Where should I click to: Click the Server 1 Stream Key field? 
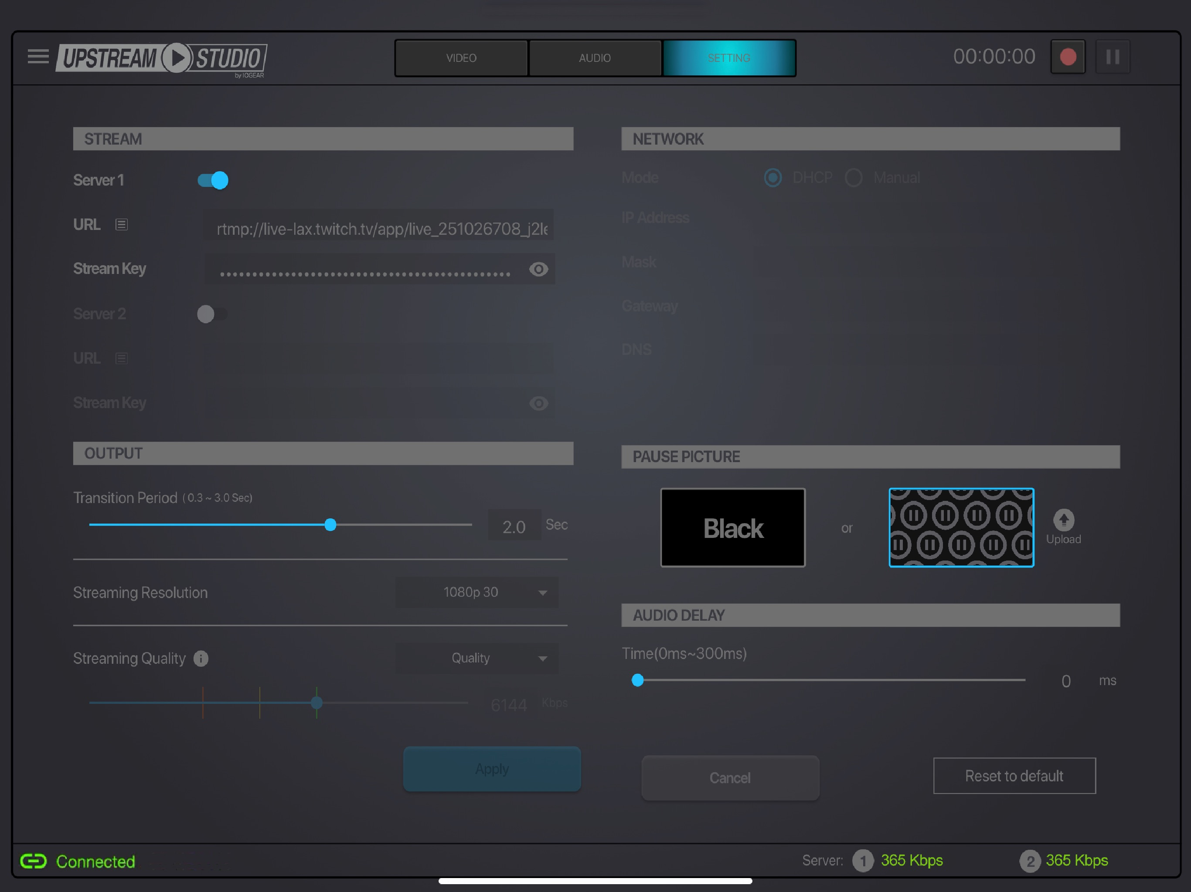379,269
